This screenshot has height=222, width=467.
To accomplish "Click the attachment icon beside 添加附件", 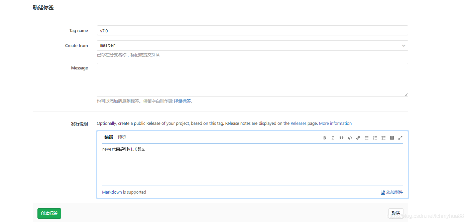I will pyautogui.click(x=382, y=192).
